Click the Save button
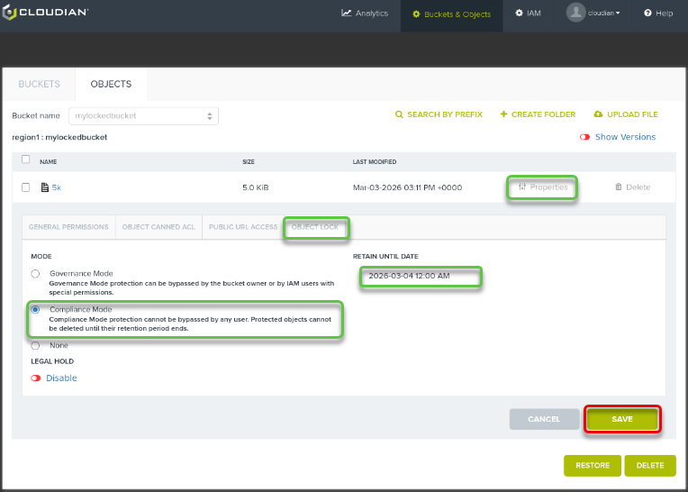The image size is (688, 492). tap(622, 419)
